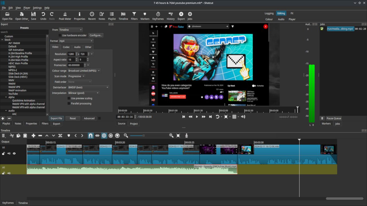
Task: Open Colour range dropdown
Action: click(84, 71)
